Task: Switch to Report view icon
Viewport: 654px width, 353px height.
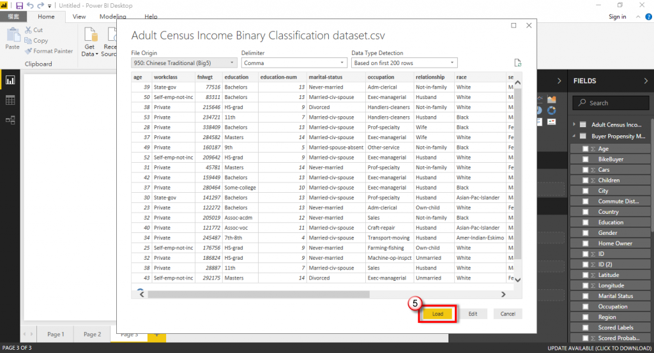Action: (x=10, y=80)
